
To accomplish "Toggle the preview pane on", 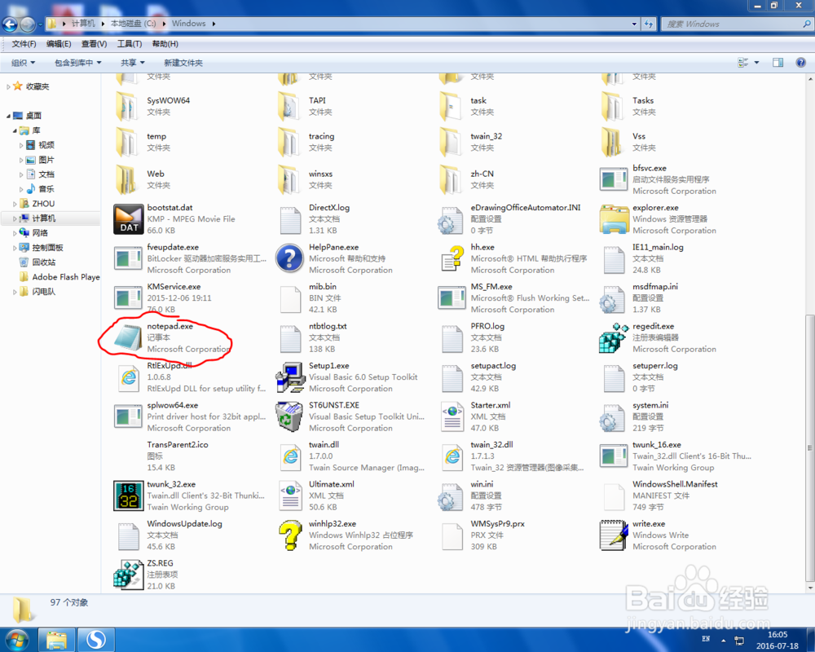I will coord(778,62).
